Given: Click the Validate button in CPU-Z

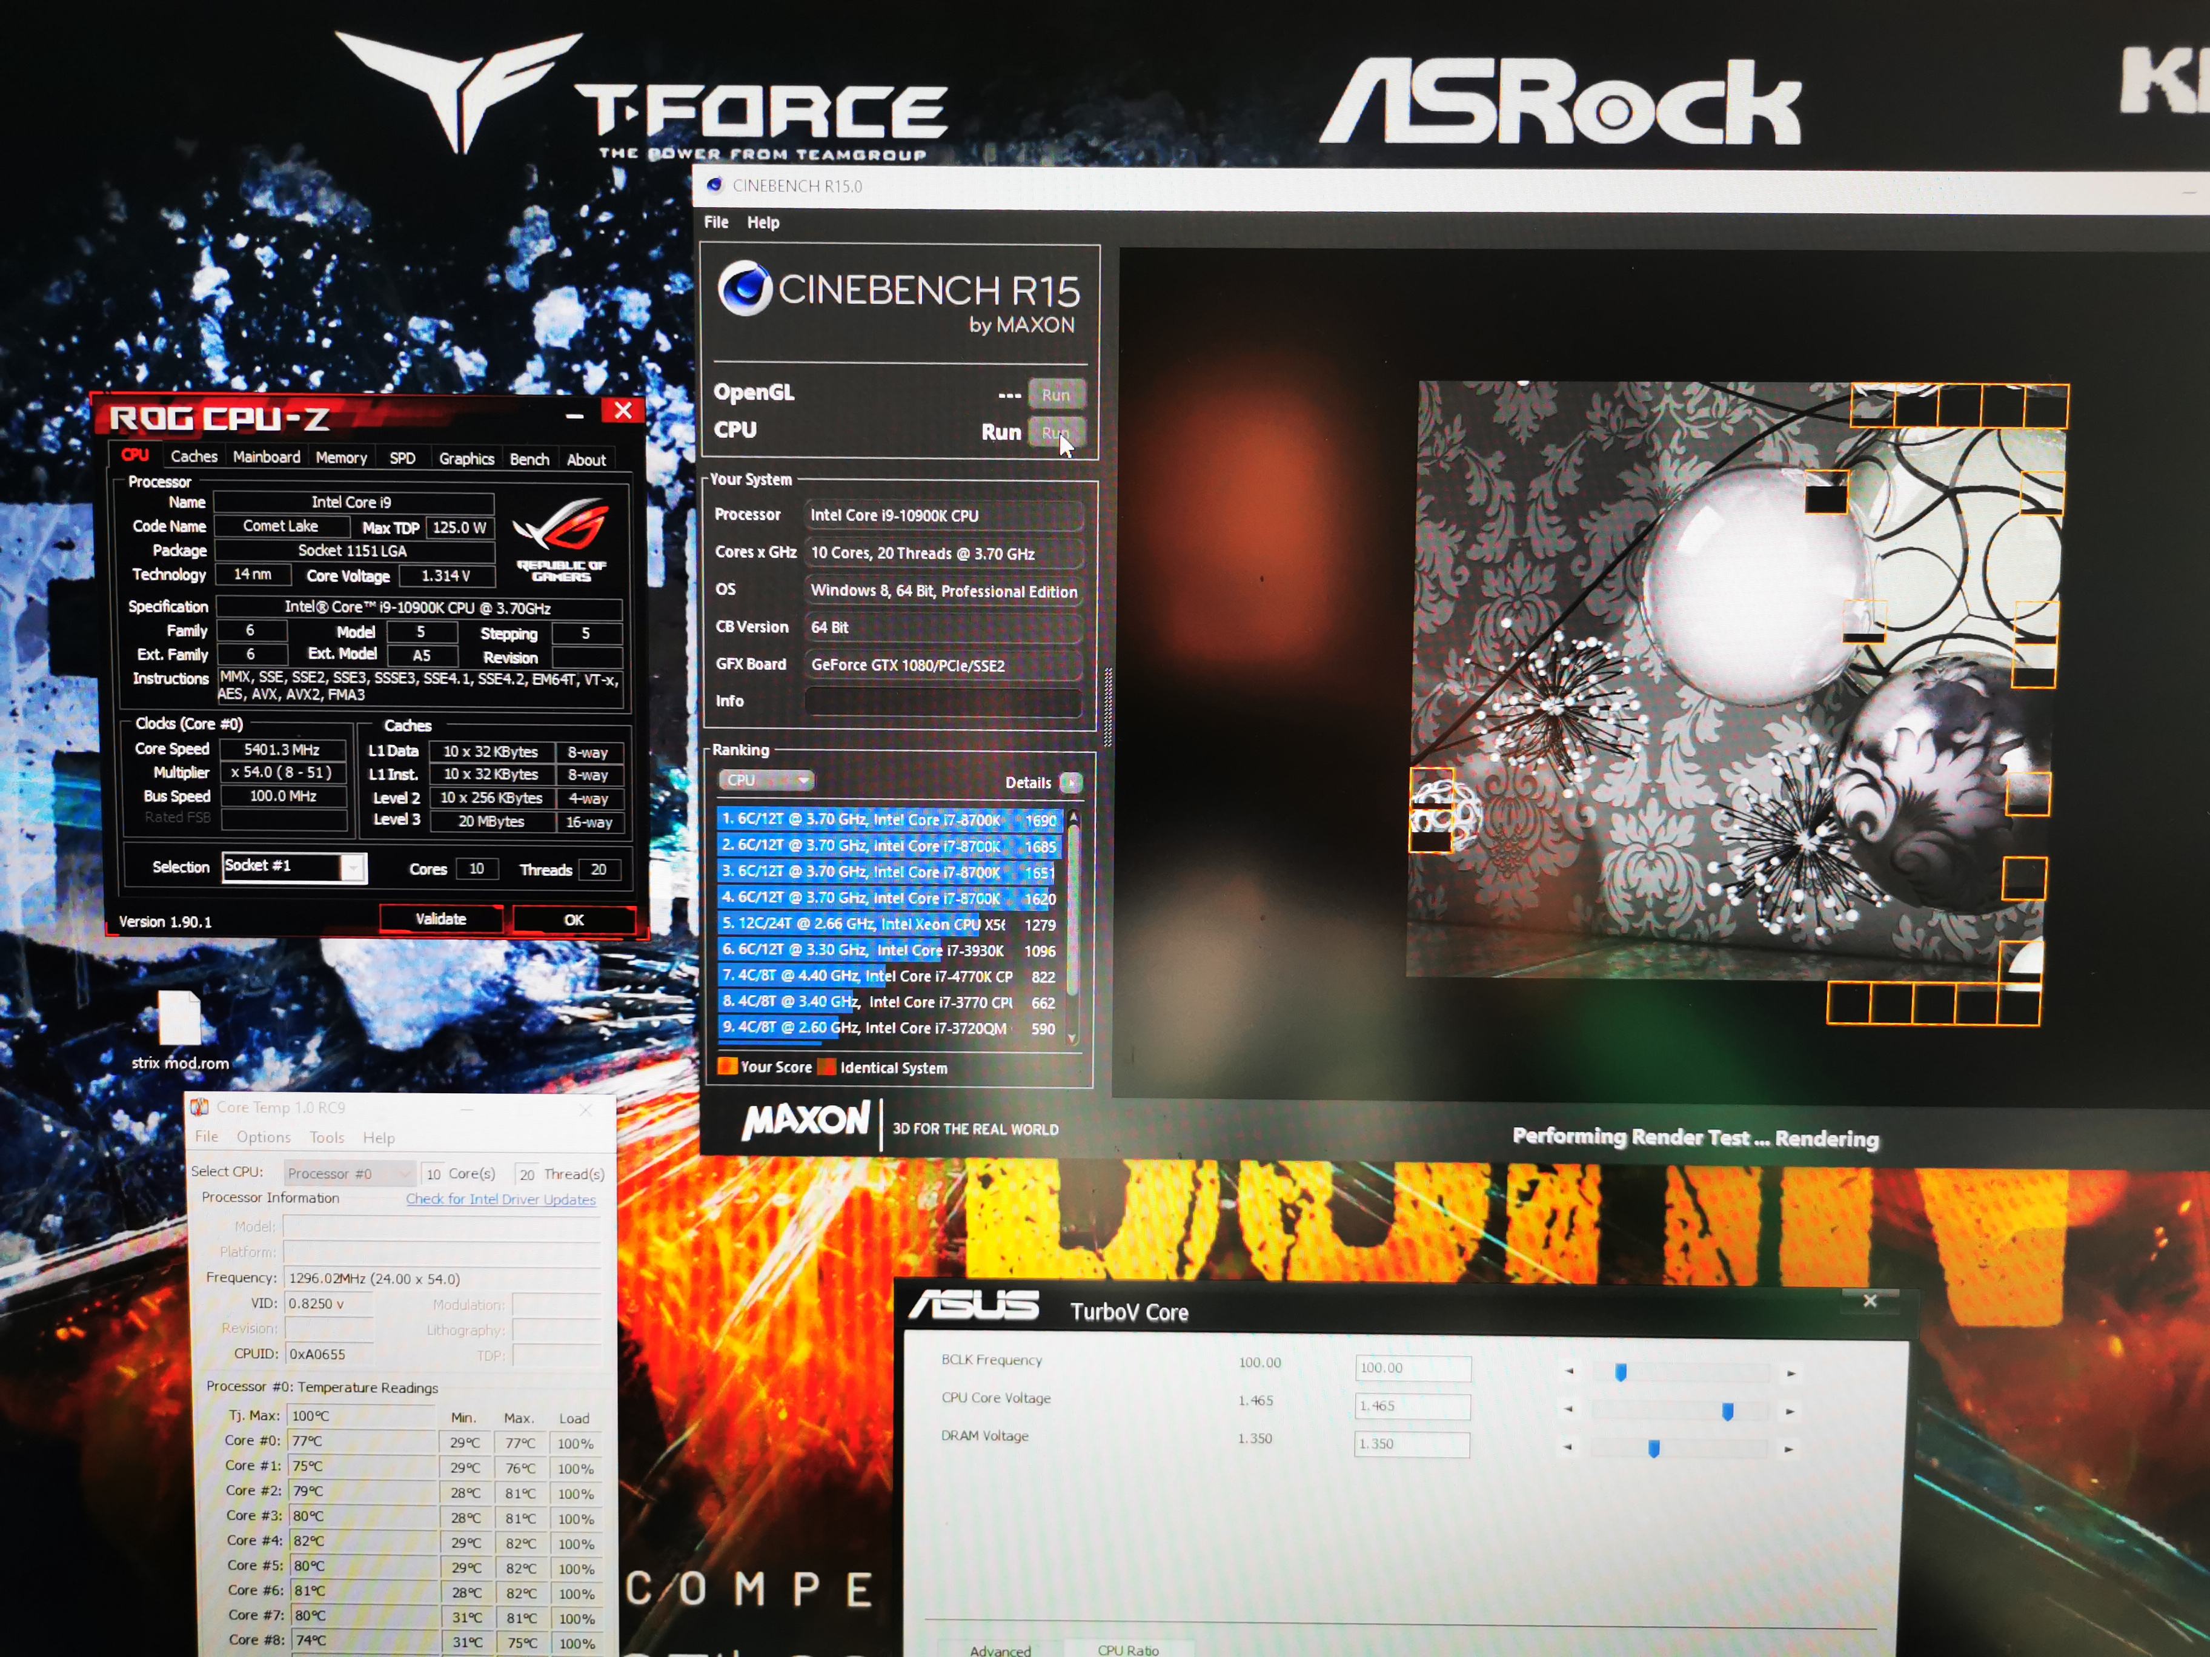Looking at the screenshot, I should coord(440,919).
